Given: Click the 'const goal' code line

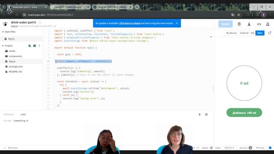Looking at the screenshot, I should [x=69, y=54].
